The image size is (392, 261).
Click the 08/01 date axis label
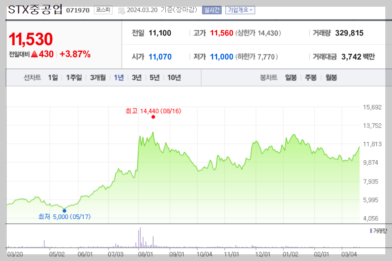pos(145,254)
